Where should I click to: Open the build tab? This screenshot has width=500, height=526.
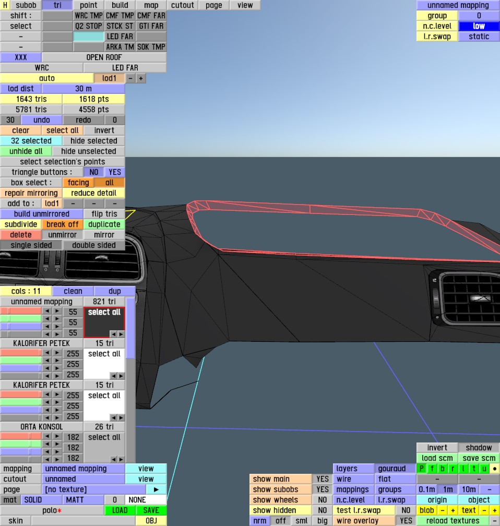pyautogui.click(x=120, y=5)
